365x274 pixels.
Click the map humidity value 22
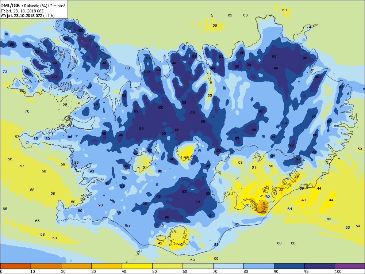click(264, 212)
